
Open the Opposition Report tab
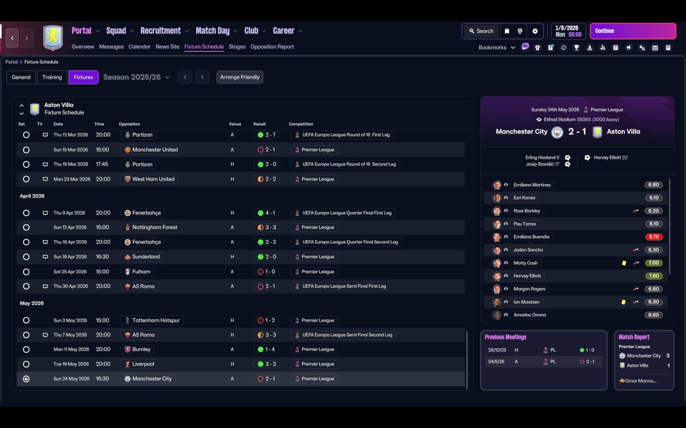pos(272,47)
